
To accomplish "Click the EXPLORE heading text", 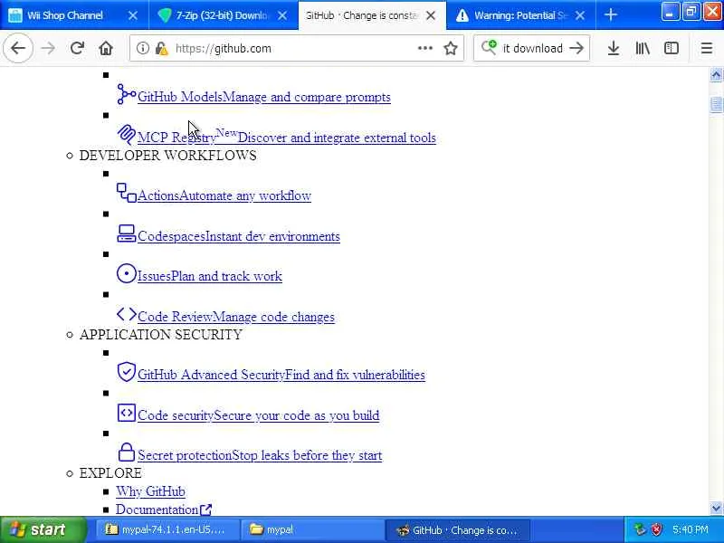I will point(110,473).
